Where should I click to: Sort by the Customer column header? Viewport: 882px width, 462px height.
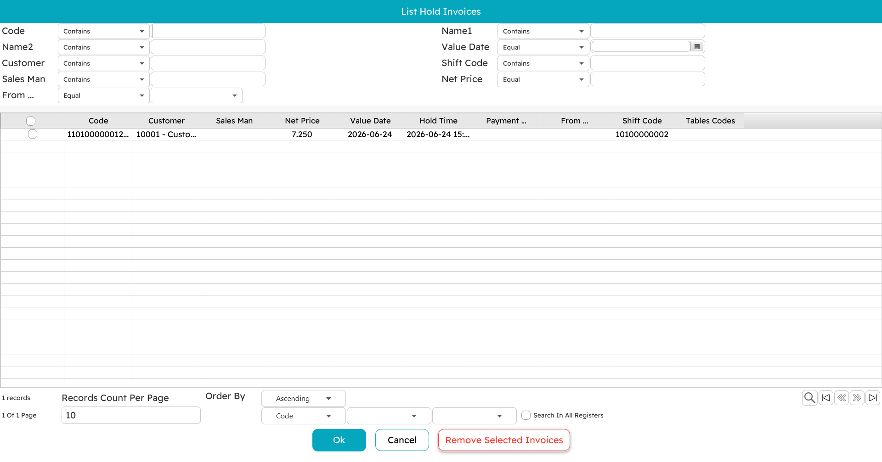(x=166, y=121)
